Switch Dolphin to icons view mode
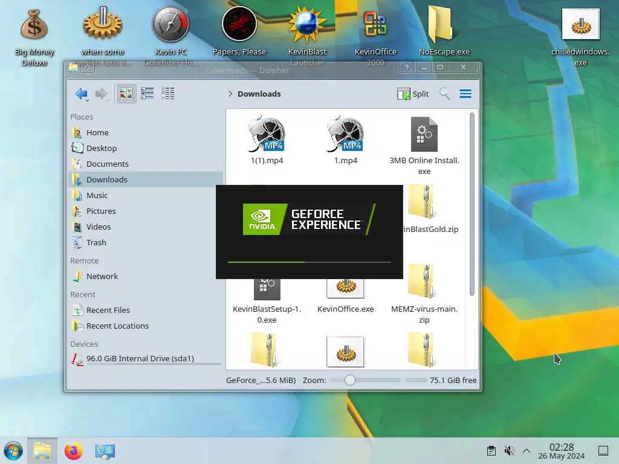 coord(126,94)
